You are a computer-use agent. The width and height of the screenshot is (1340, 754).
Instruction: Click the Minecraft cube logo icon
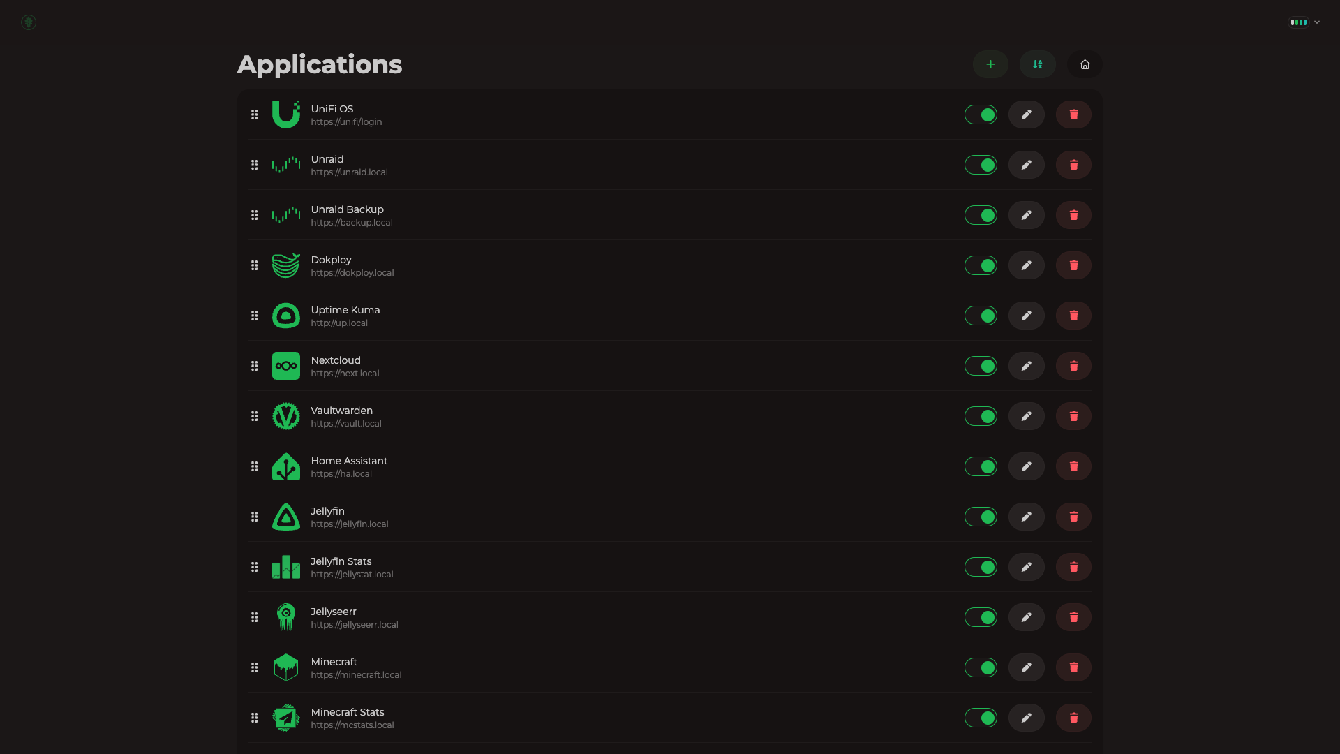[286, 667]
